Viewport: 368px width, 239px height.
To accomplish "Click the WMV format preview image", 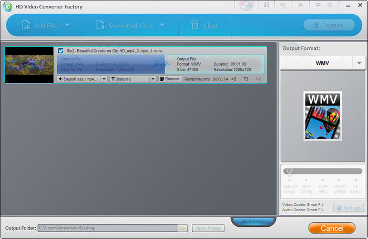I will [x=323, y=116].
